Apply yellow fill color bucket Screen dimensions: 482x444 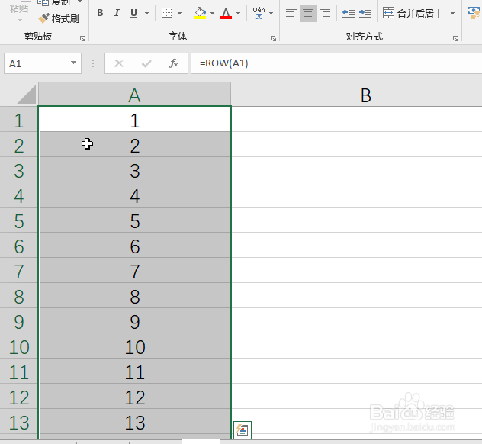click(200, 13)
